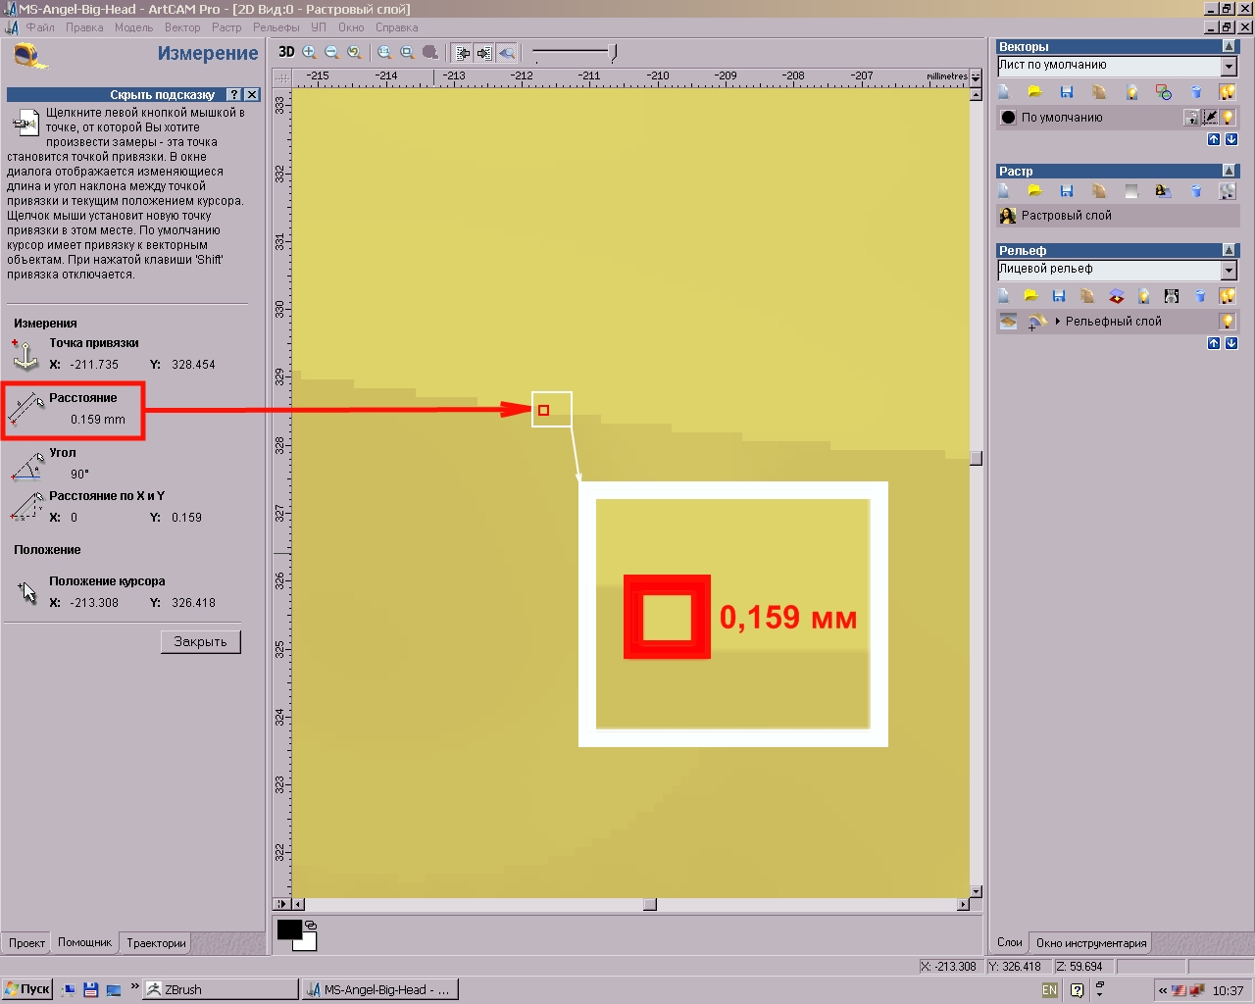1255x1004 pixels.
Task: Click Скрыть подсказку to hide the hint
Action: pyautogui.click(x=162, y=95)
